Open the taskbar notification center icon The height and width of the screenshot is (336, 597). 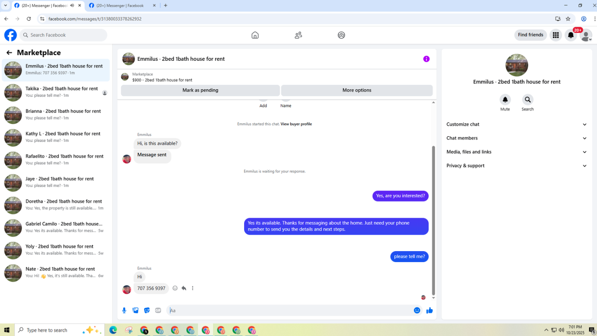tap(591, 330)
